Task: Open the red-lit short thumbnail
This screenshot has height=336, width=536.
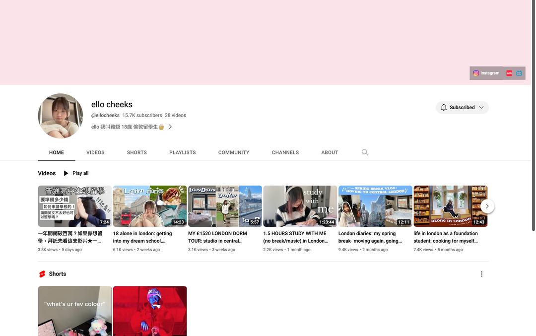Action: pos(150,311)
